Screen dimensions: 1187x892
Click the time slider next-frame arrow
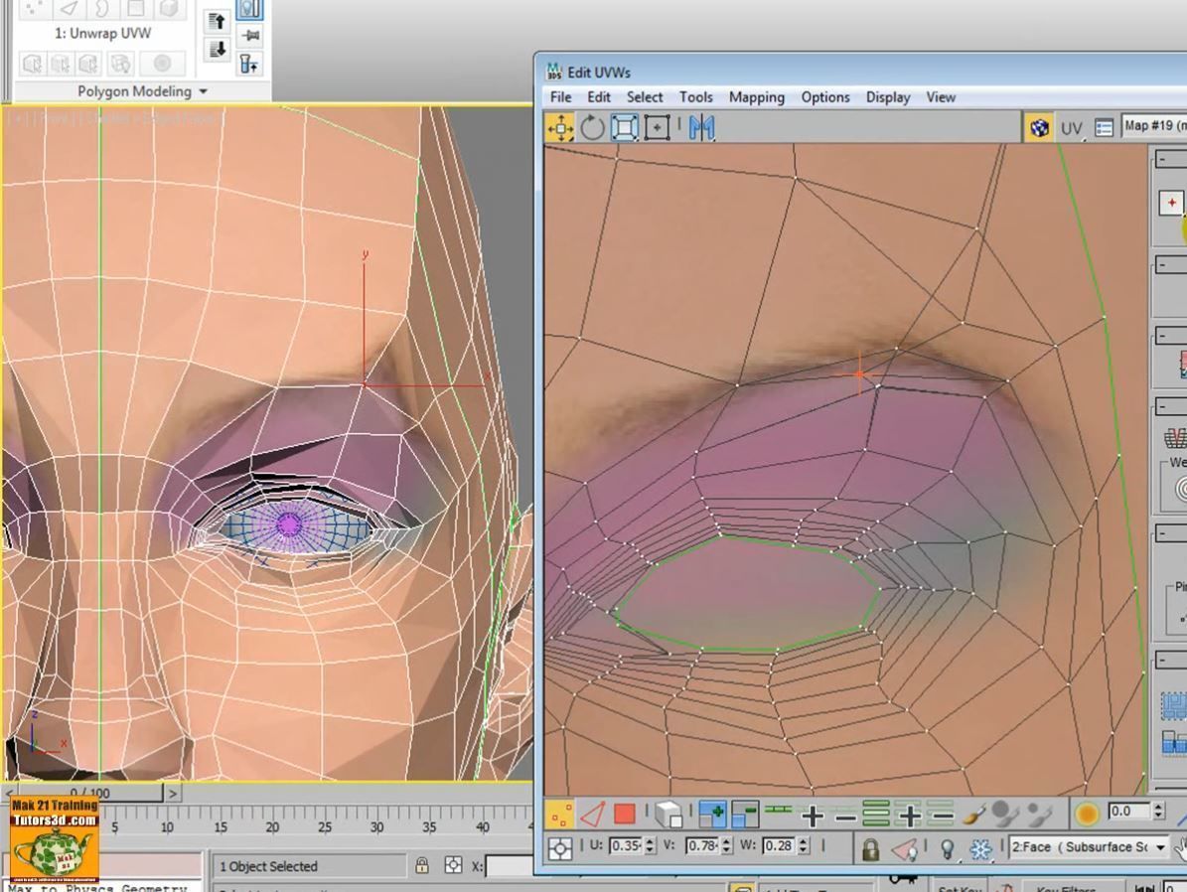(x=173, y=793)
